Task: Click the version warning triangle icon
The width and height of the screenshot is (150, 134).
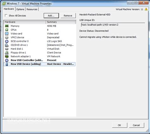Action: [x=146, y=9]
